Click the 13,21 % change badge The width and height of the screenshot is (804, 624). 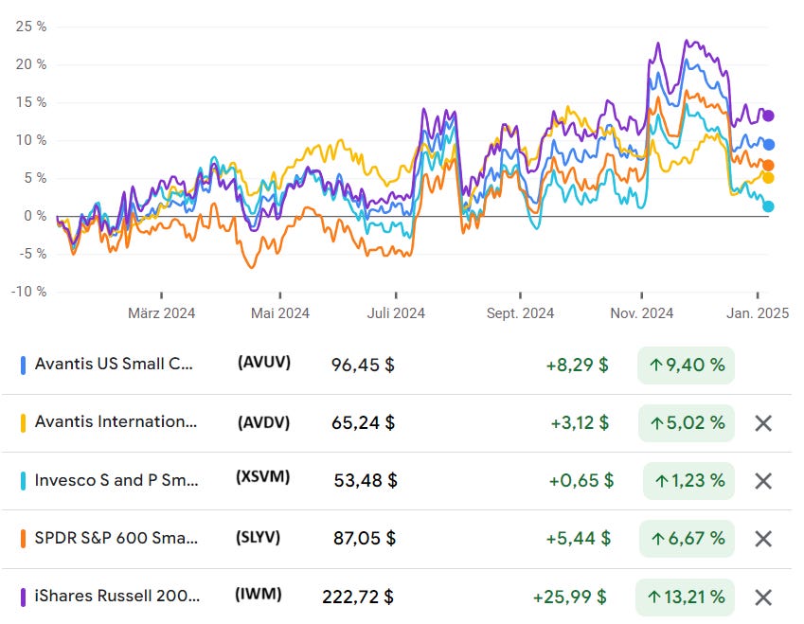pyautogui.click(x=685, y=597)
